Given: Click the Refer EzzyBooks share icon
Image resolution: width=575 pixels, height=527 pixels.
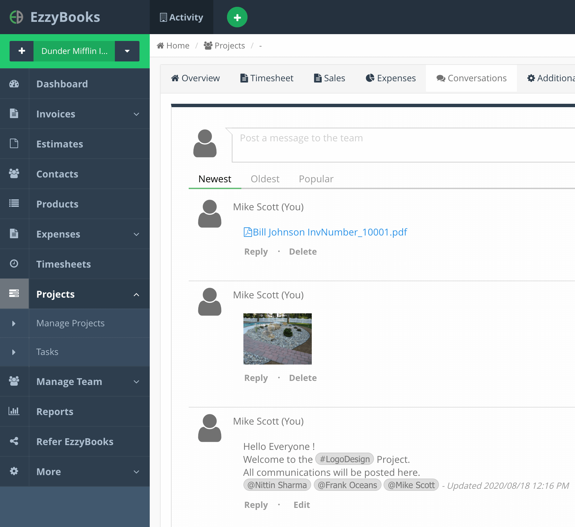Looking at the screenshot, I should click(x=14, y=441).
